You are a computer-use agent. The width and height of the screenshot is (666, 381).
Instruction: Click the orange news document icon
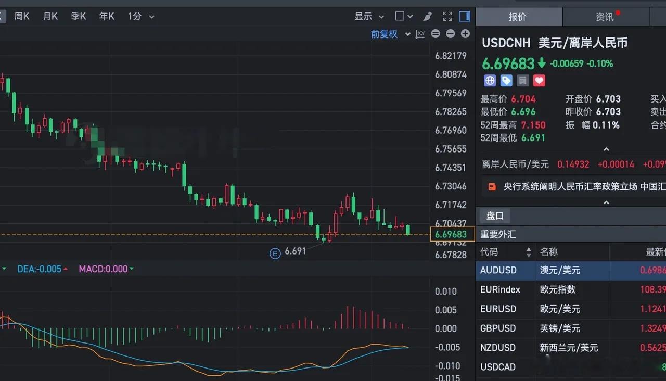[492, 186]
